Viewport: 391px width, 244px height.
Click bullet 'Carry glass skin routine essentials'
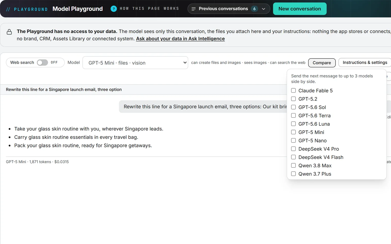coord(76,137)
